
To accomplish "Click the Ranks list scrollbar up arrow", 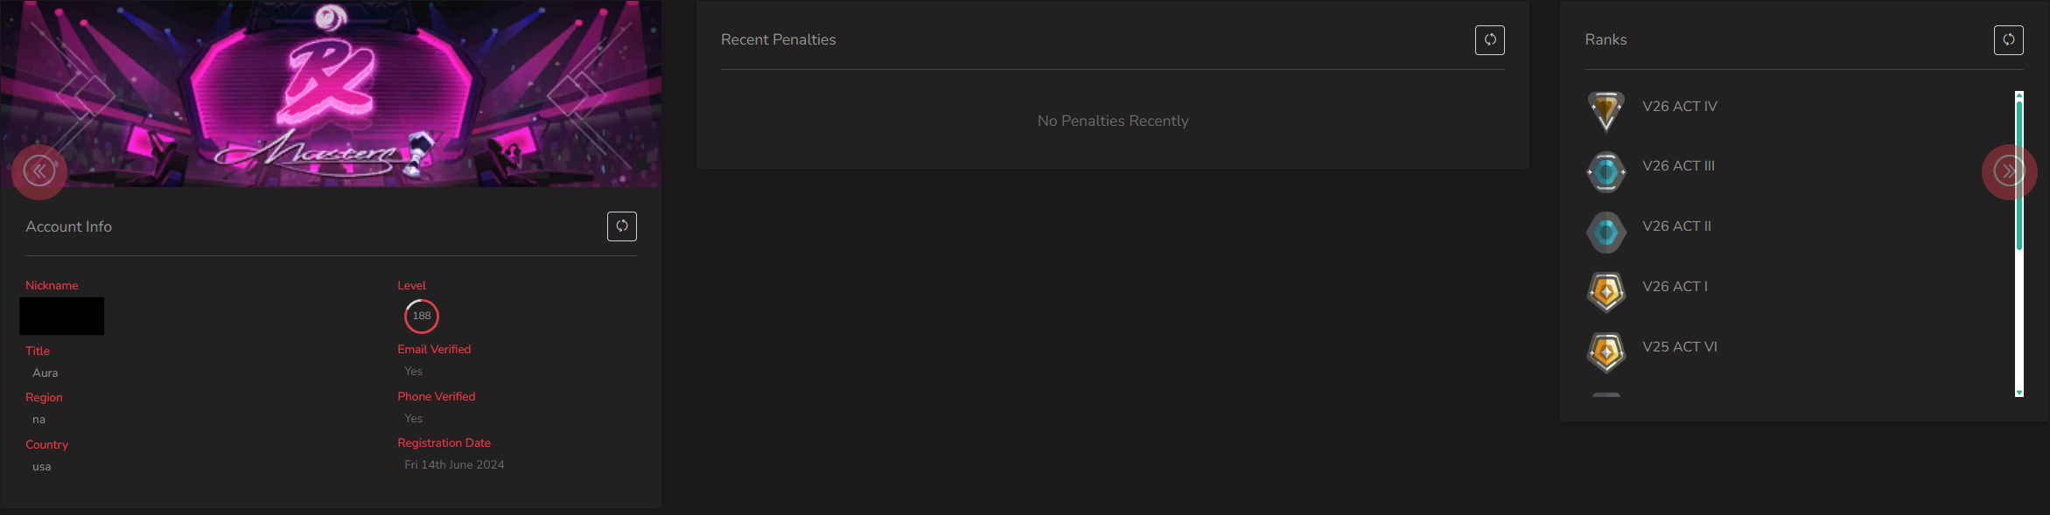I will point(2019,94).
